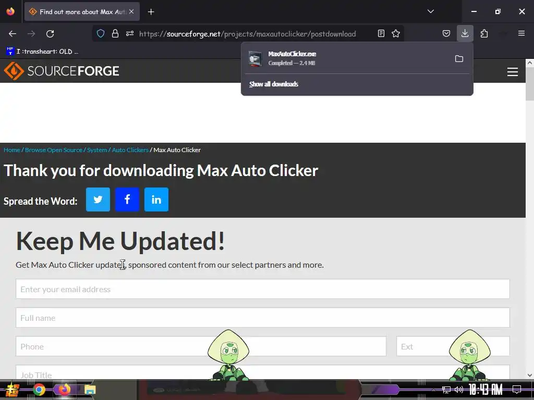Open network status tray icon
Screen dimensions: 534x400
446,390
